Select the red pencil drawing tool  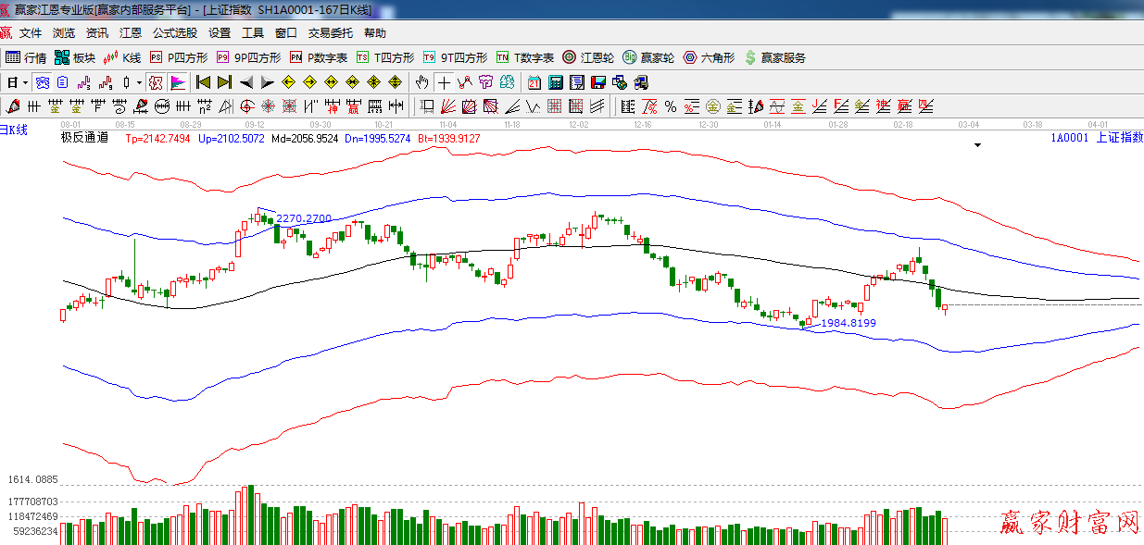pyautogui.click(x=14, y=105)
